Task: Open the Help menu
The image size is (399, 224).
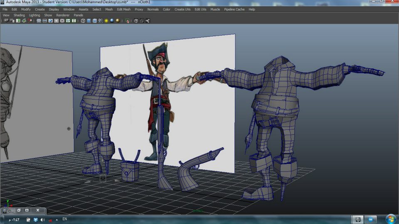Action: tap(252, 10)
